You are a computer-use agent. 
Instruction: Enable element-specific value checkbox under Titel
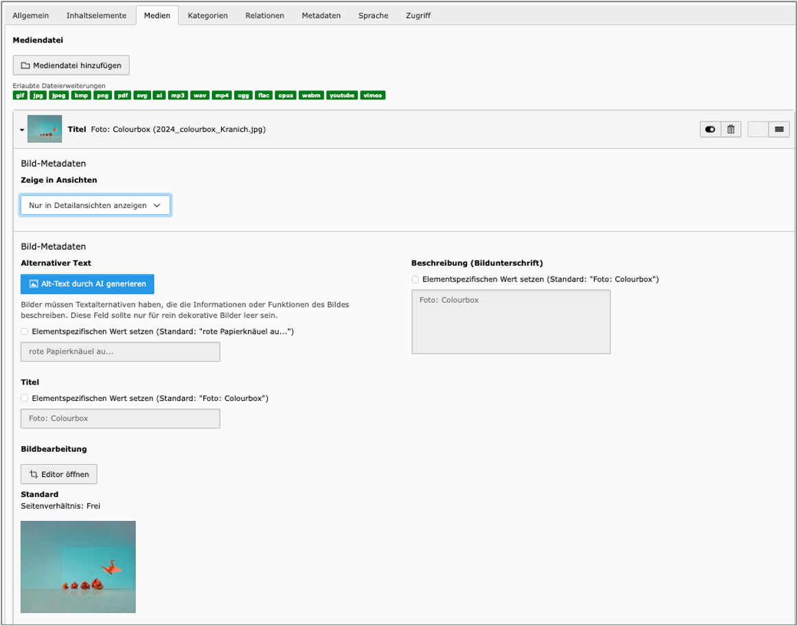[x=25, y=398]
